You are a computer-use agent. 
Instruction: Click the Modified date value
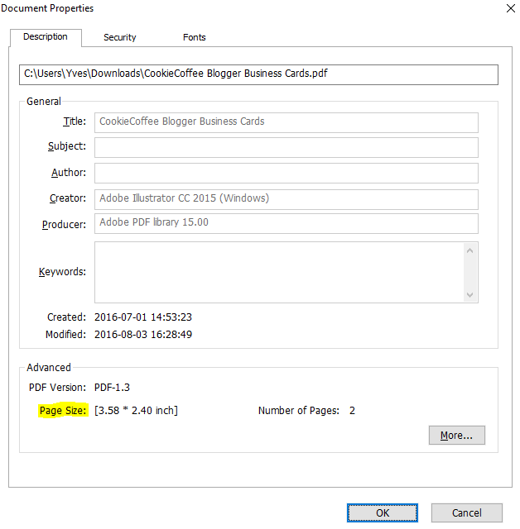(143, 335)
